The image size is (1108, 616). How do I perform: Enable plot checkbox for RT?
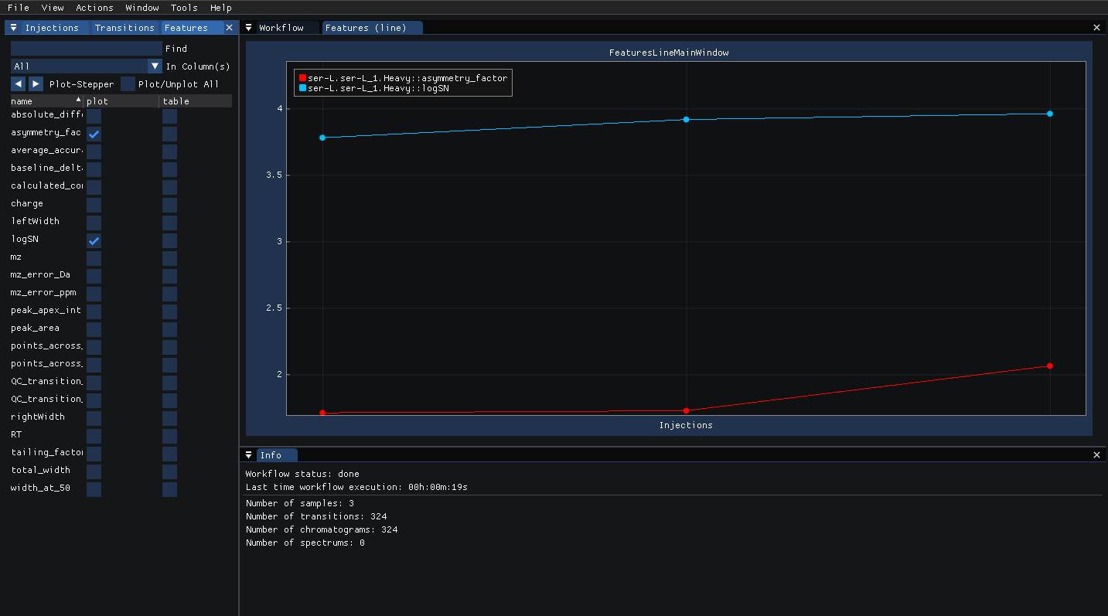click(x=94, y=436)
